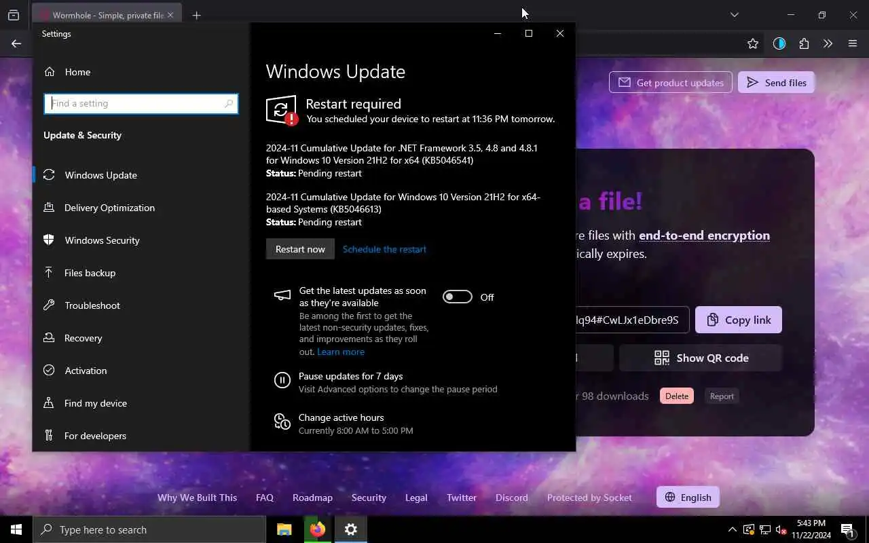This screenshot has width=869, height=543.
Task: Open File Explorer from taskbar
Action: (284, 529)
